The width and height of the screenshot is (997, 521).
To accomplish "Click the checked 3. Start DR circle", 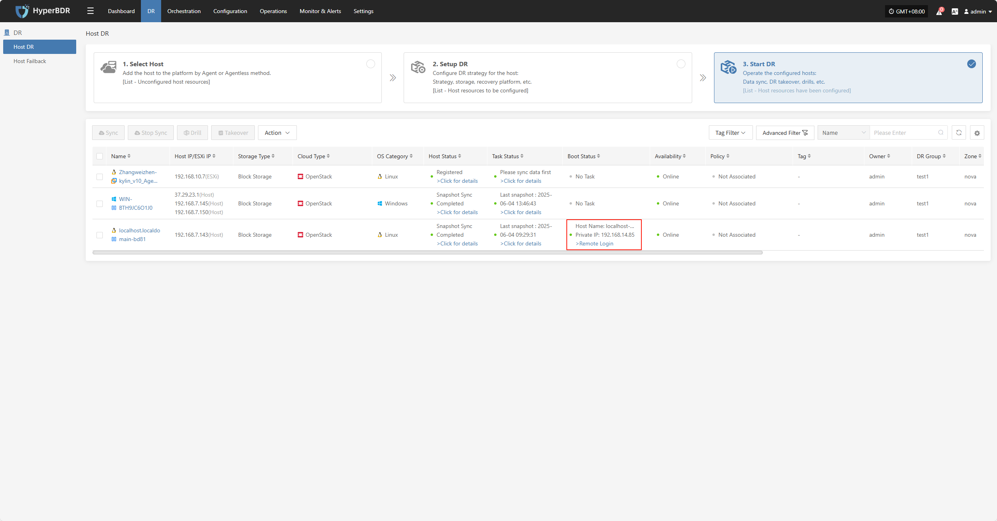I will coord(972,64).
